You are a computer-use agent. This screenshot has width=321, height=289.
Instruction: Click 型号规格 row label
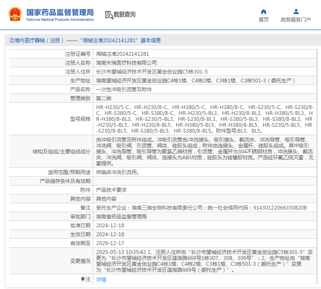pos(80,119)
